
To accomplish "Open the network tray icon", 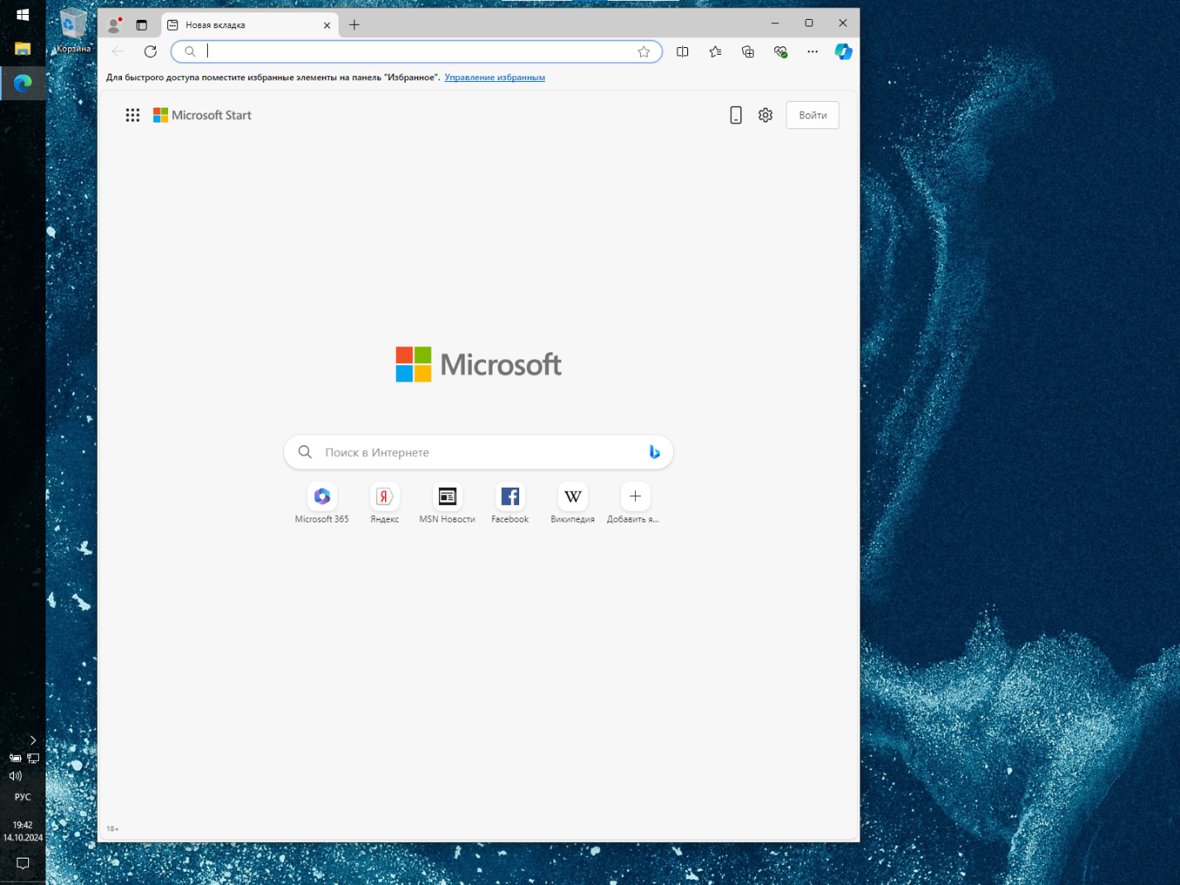I will pos(33,758).
